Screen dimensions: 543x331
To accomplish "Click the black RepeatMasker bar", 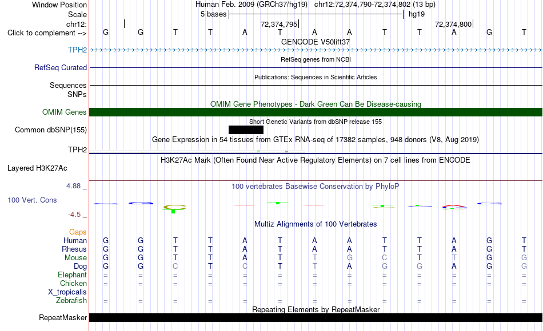I will click(x=316, y=317).
